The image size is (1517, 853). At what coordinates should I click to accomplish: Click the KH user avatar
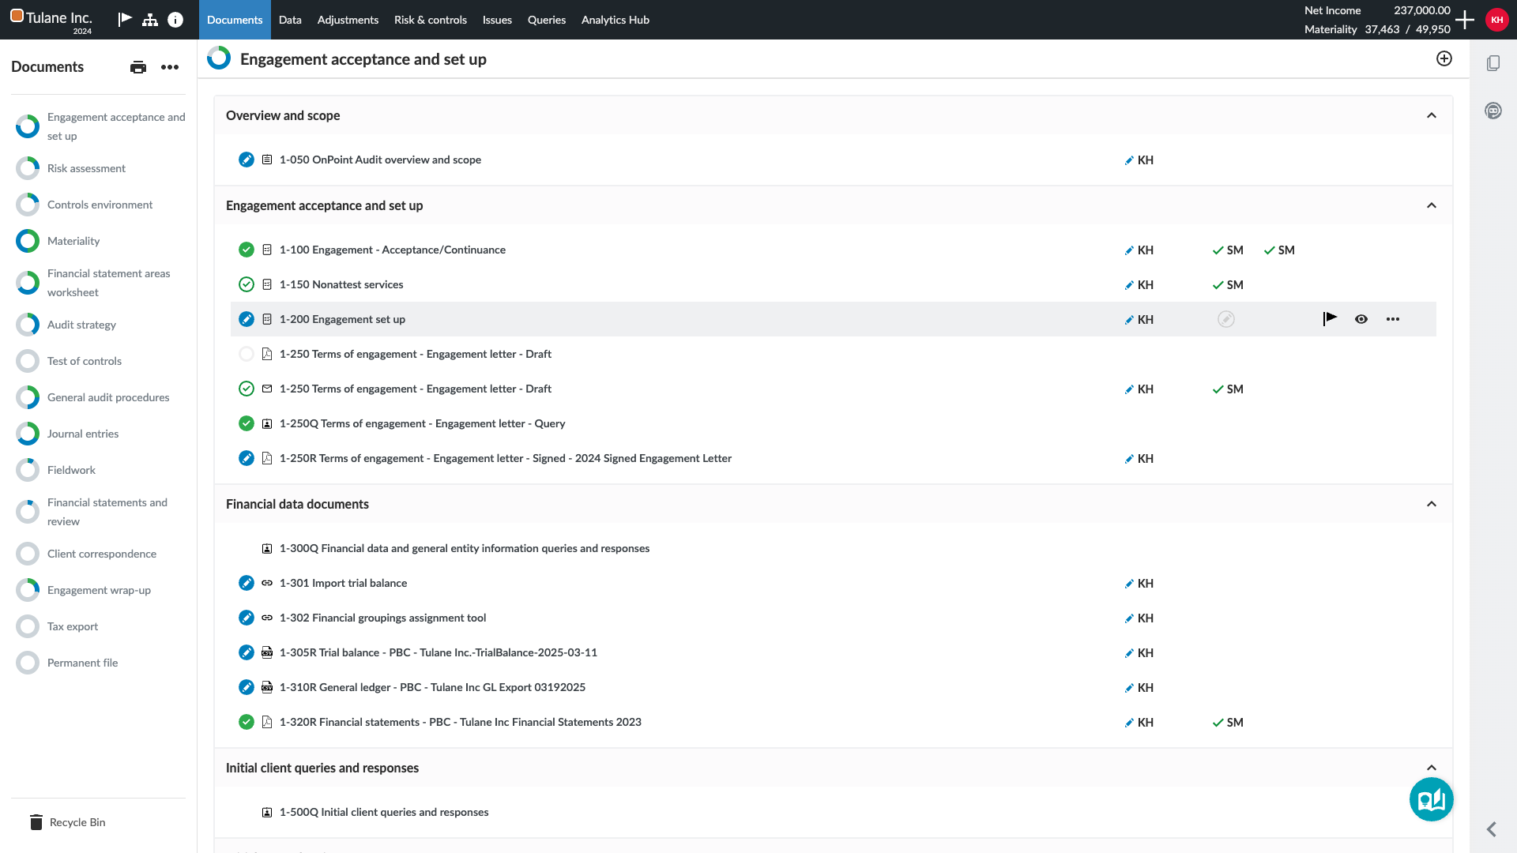[x=1496, y=20]
